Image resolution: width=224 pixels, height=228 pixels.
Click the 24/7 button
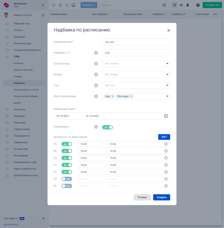pyautogui.click(x=164, y=137)
